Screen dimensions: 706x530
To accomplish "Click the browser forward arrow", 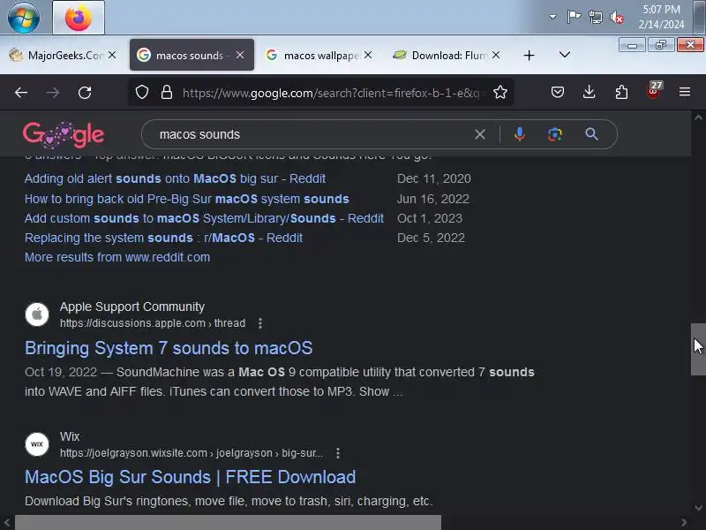I will click(x=53, y=93).
